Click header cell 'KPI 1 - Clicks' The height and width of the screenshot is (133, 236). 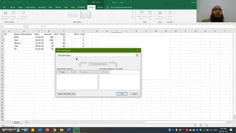point(64,34)
